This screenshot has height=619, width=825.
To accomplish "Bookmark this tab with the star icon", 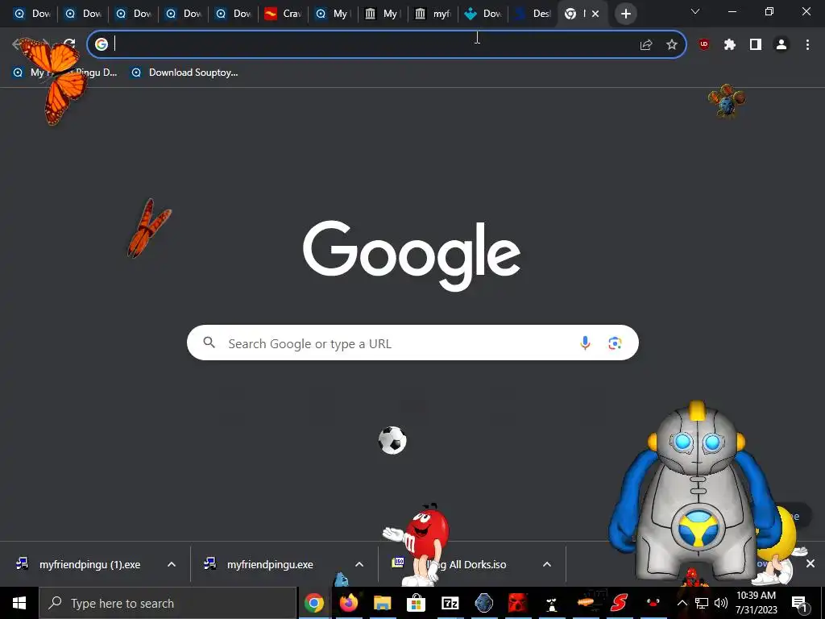I will 672,45.
